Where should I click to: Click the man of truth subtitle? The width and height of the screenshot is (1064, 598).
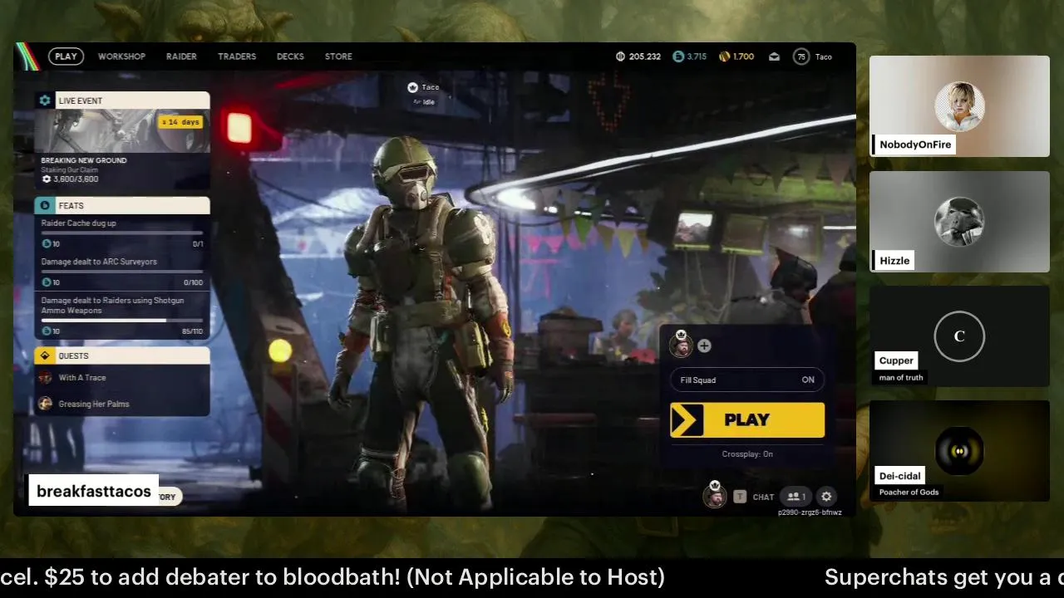(901, 378)
